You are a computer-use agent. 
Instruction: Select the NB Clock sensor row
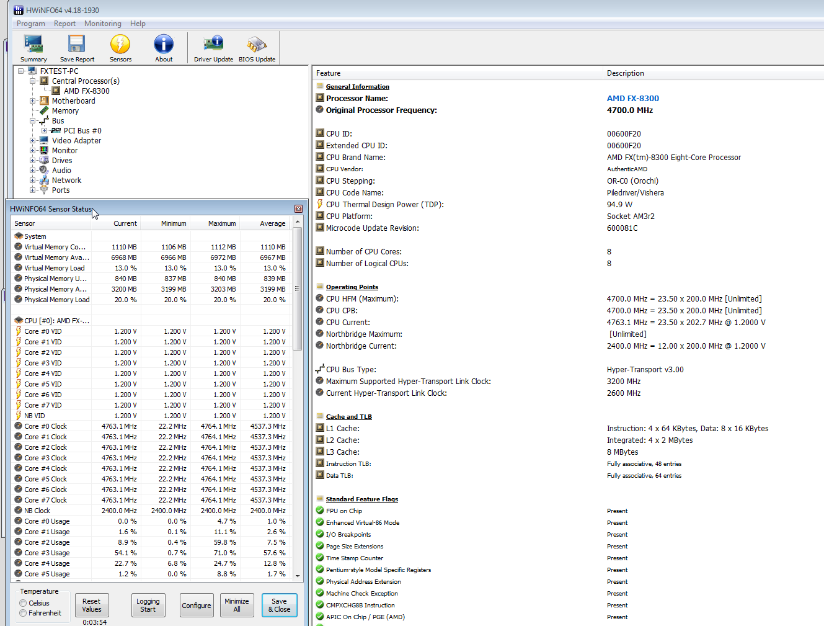coord(151,511)
